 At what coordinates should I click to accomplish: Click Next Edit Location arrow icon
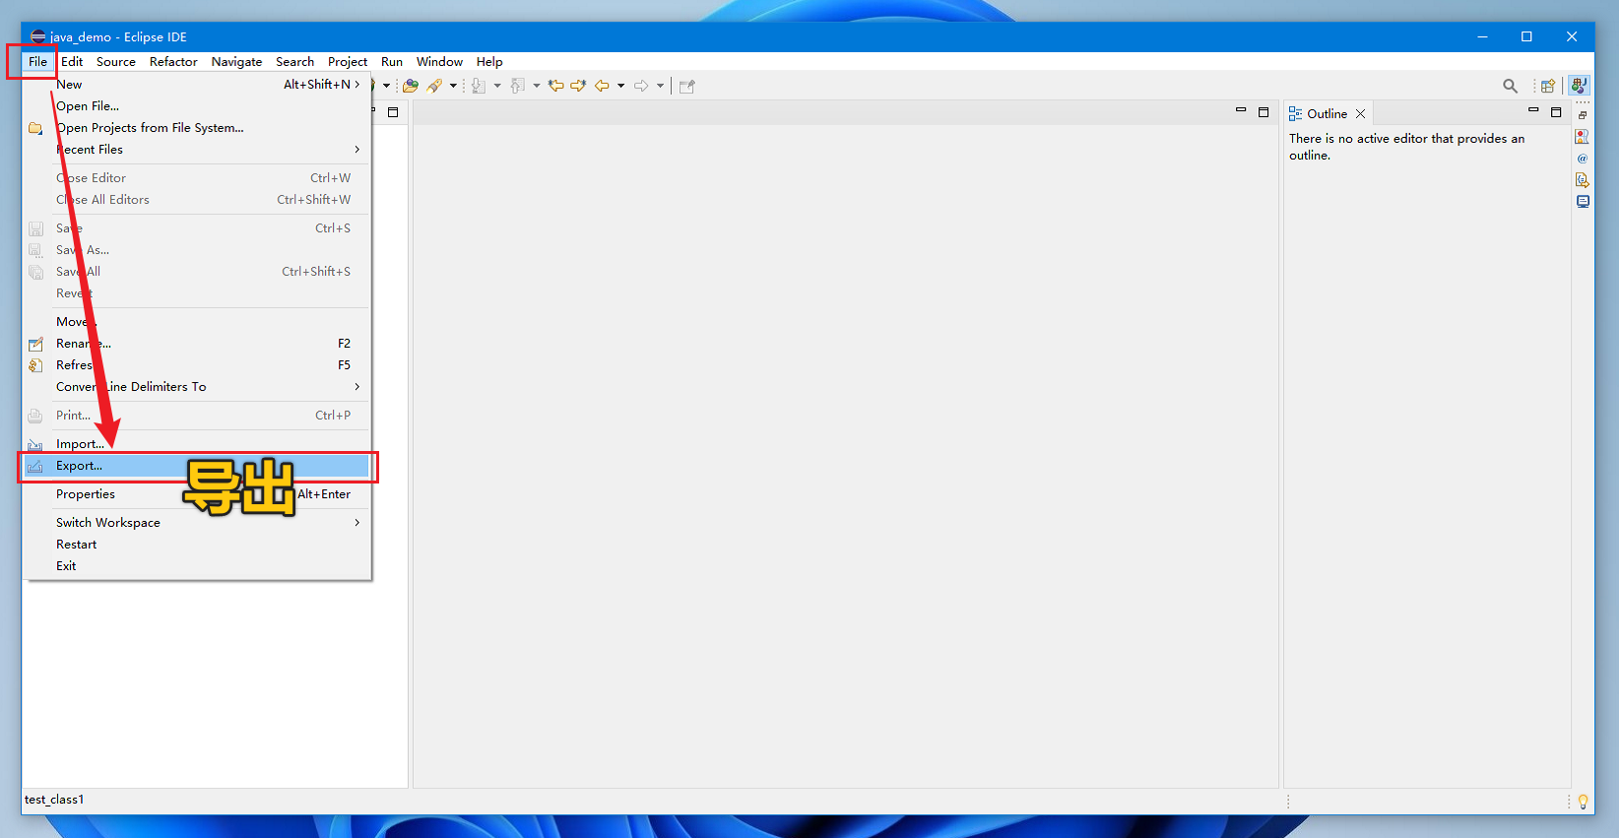point(579,86)
